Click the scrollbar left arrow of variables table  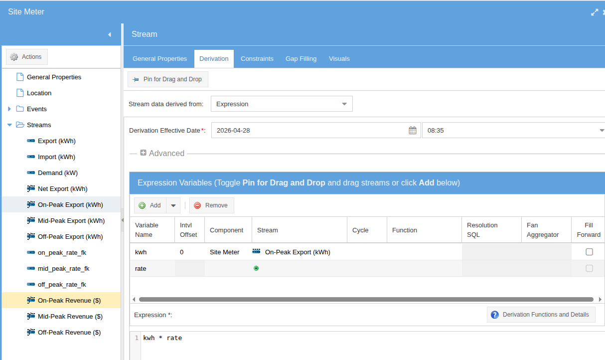tap(134, 300)
